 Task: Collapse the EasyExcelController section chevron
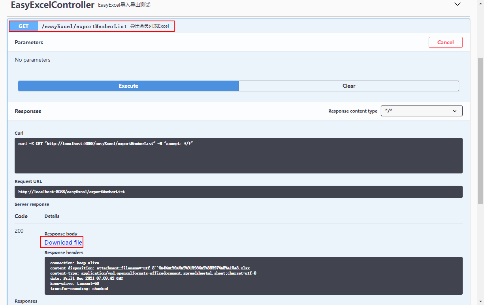[458, 4]
